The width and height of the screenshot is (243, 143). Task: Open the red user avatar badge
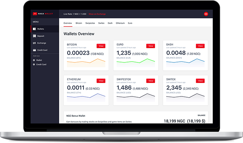coord(206,14)
